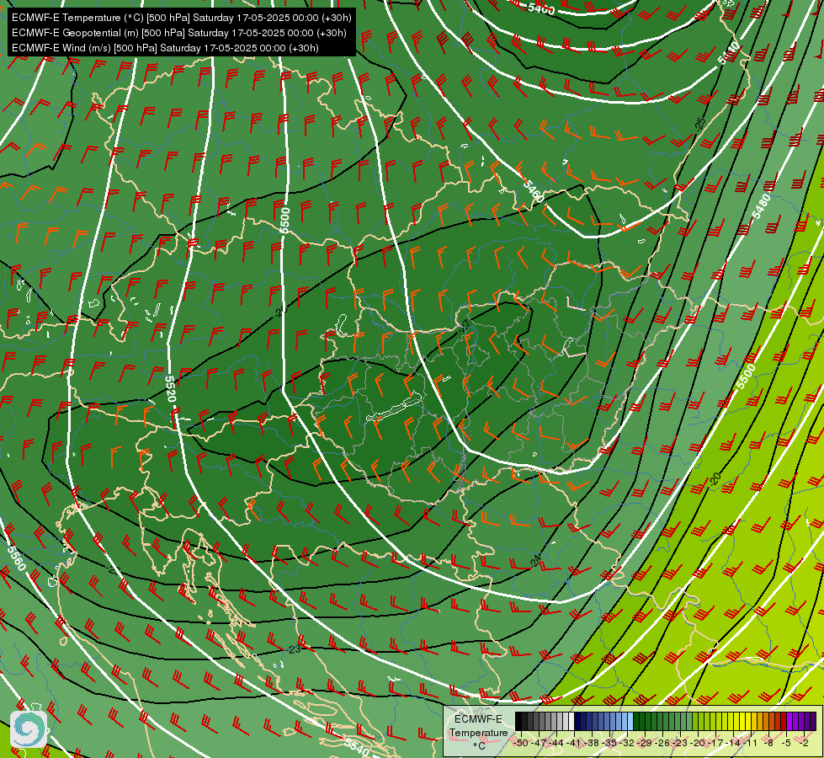The width and height of the screenshot is (824, 758).
Task: Click the 5460 geopotential contour label
Action: point(534,191)
